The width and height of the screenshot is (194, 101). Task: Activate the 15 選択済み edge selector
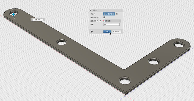click(x=109, y=14)
